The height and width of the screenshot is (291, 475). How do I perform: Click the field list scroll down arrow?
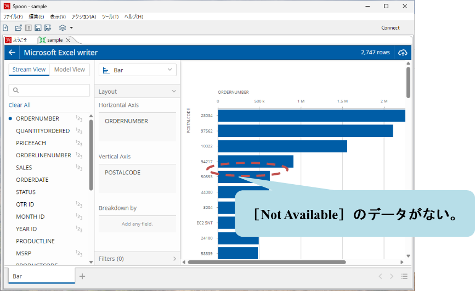tap(91, 263)
